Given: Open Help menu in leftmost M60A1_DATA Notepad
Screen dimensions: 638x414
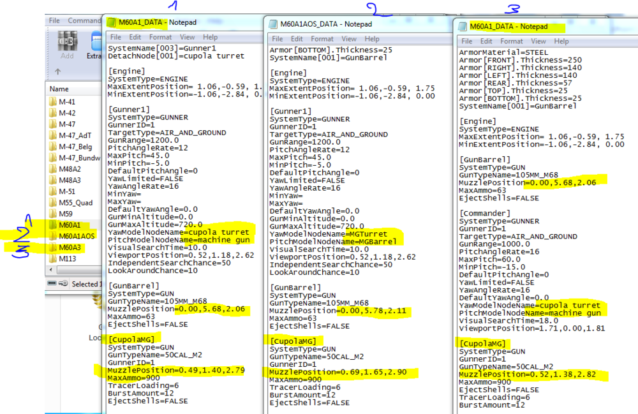Looking at the screenshot, I should coord(211,37).
